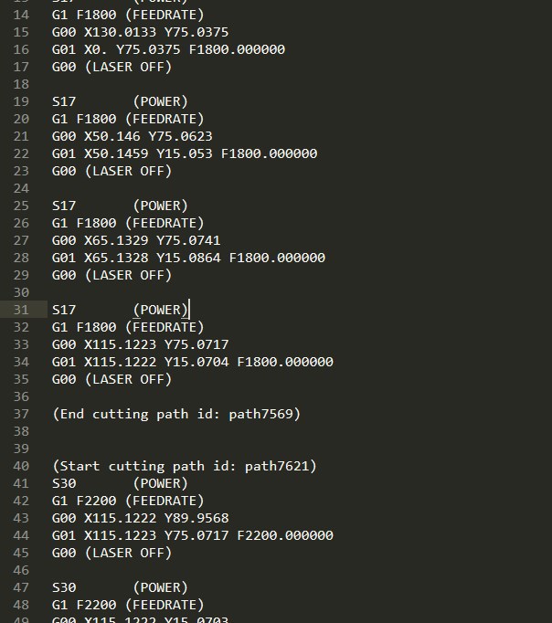Click the 'S17 (POWER)' text on line 31
The image size is (552, 623).
(119, 310)
